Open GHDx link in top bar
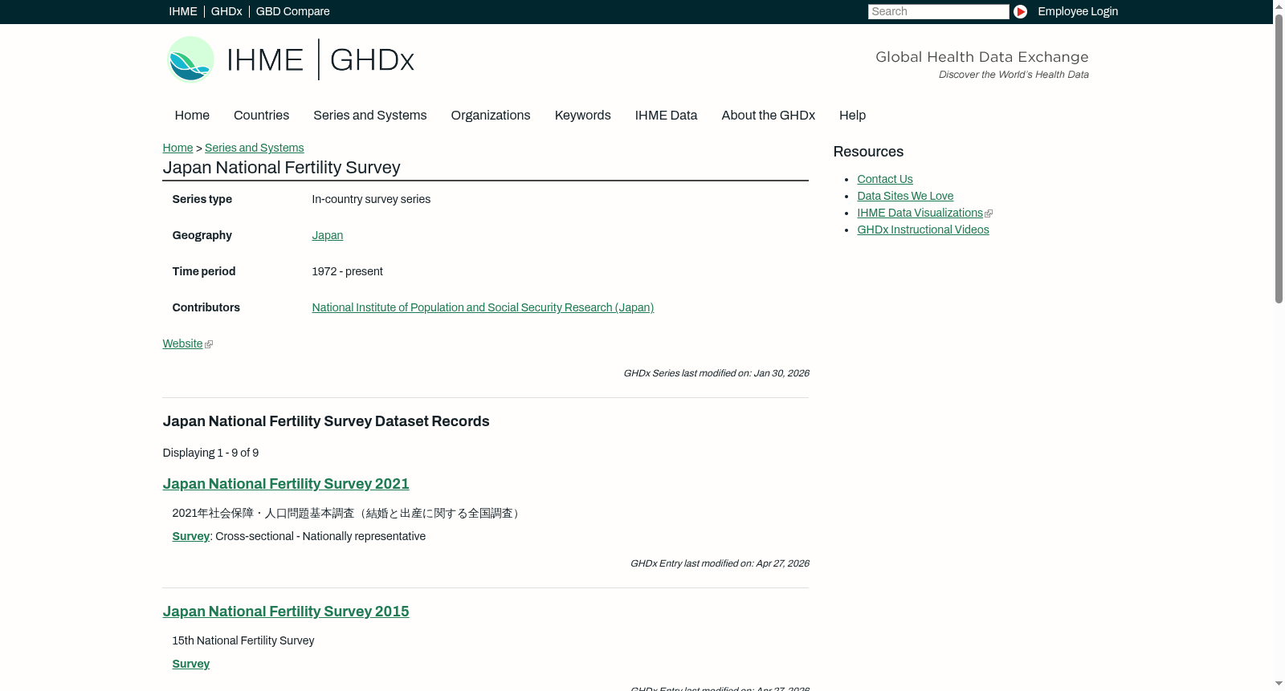1285x691 pixels. click(x=226, y=11)
